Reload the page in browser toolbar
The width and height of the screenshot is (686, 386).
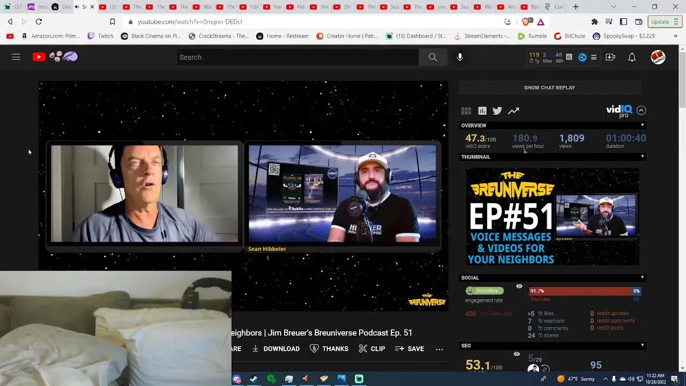pyautogui.click(x=39, y=21)
